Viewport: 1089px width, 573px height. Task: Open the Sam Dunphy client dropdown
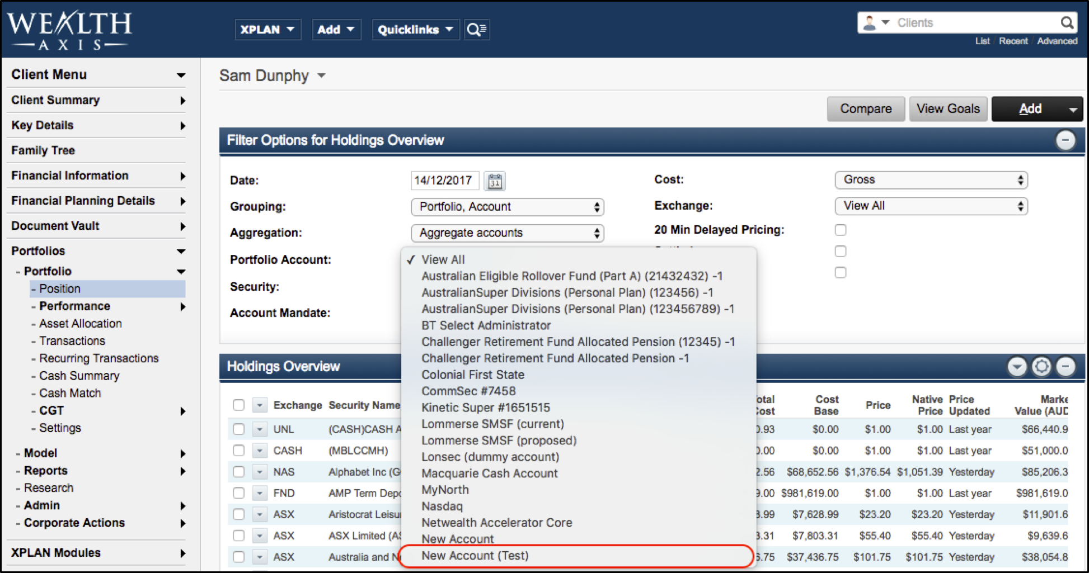coord(321,76)
